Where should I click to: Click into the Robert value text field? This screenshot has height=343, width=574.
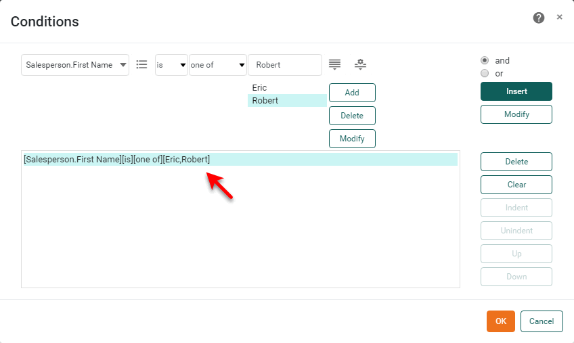(x=285, y=65)
